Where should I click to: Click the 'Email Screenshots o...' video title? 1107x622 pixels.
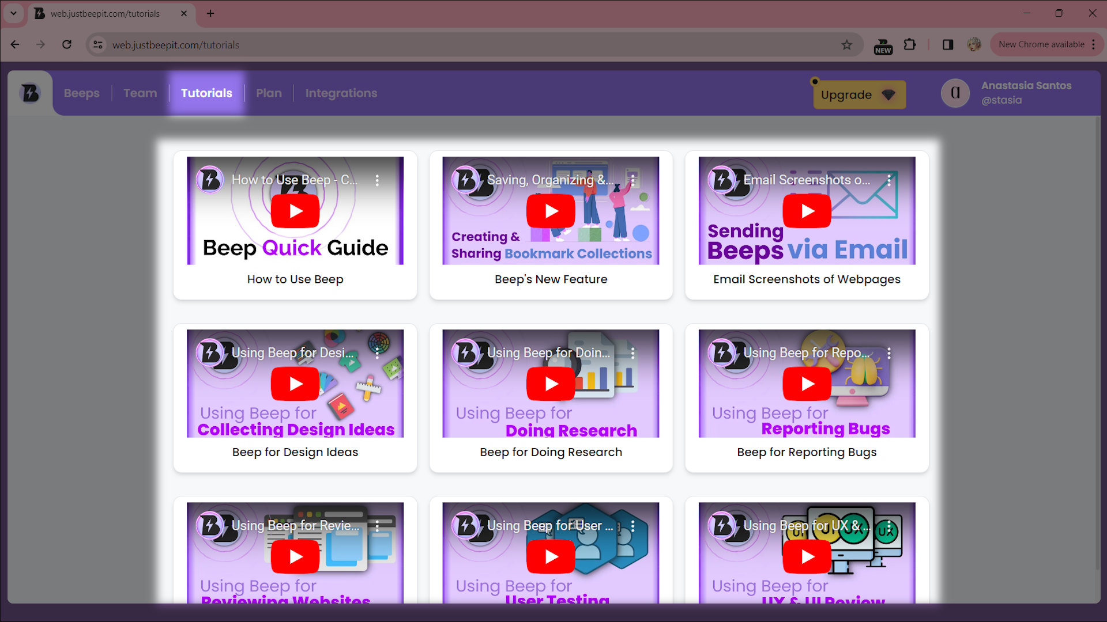click(x=807, y=180)
